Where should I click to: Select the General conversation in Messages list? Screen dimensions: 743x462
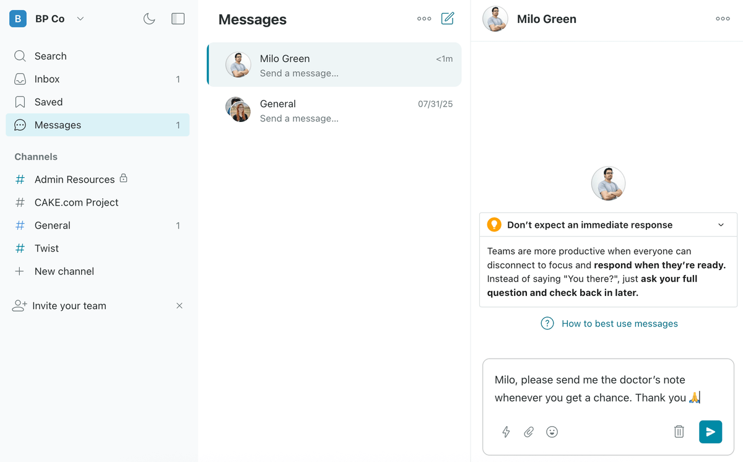[334, 110]
